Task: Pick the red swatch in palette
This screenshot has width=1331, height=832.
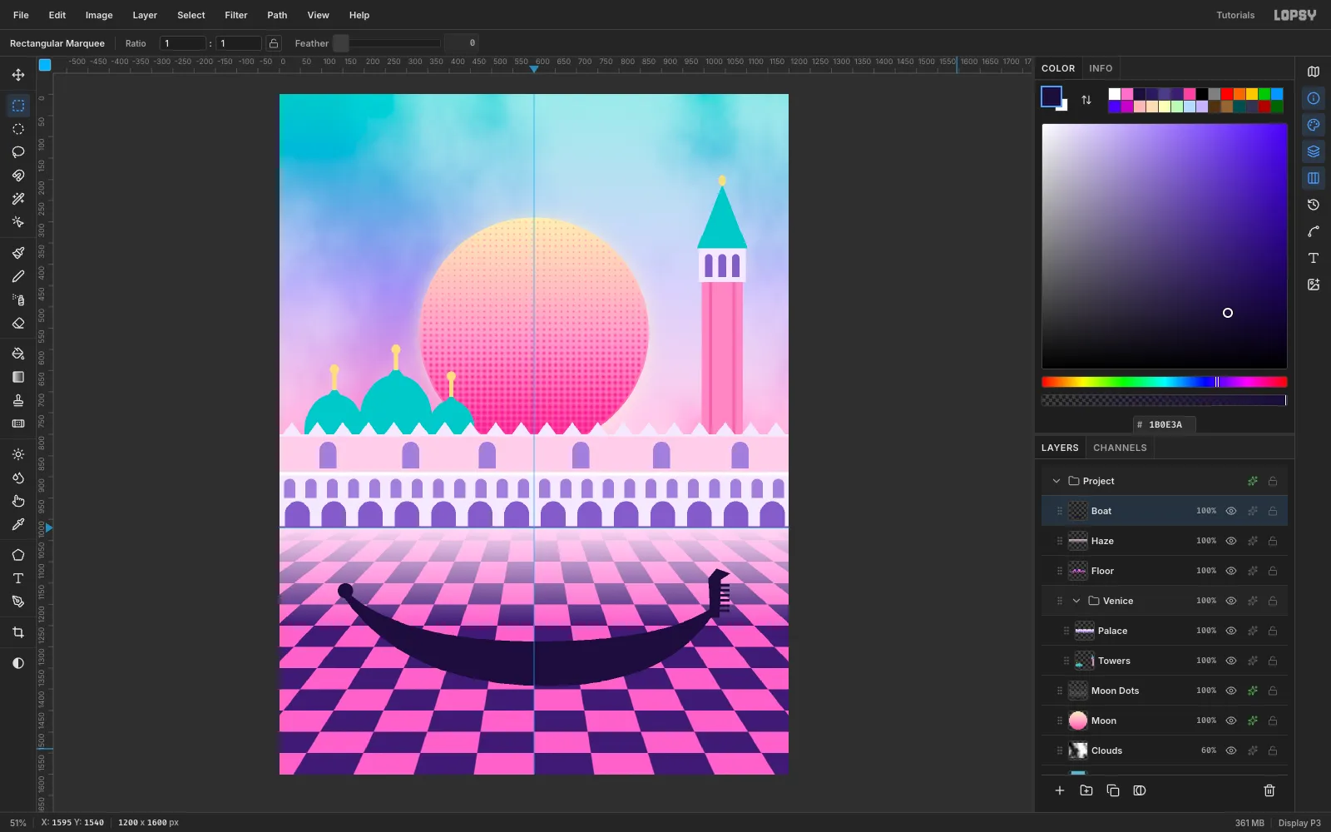Action: (x=1227, y=94)
